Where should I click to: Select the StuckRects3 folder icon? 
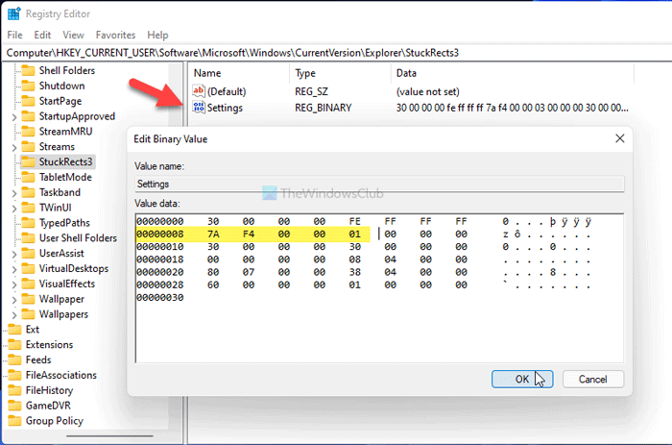28,161
